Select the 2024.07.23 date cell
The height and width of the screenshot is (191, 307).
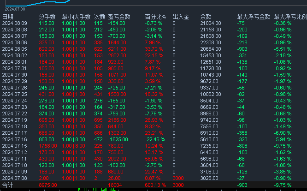click(14, 107)
